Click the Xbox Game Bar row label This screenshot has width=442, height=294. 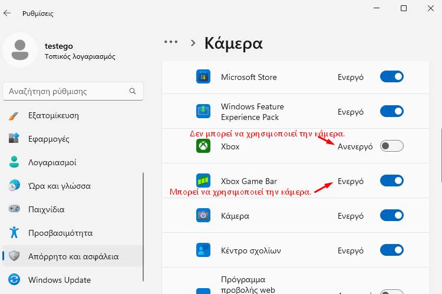tap(249, 181)
